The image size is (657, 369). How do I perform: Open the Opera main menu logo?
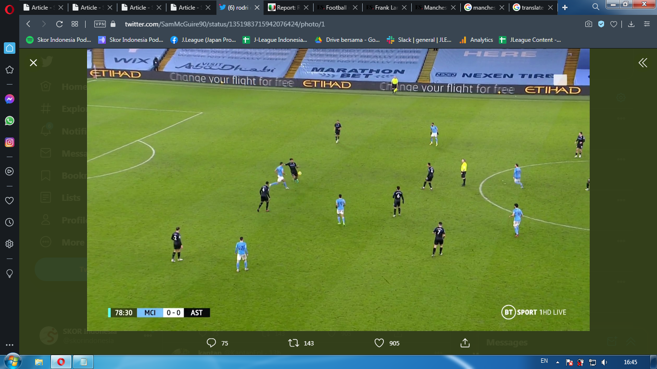click(x=10, y=9)
